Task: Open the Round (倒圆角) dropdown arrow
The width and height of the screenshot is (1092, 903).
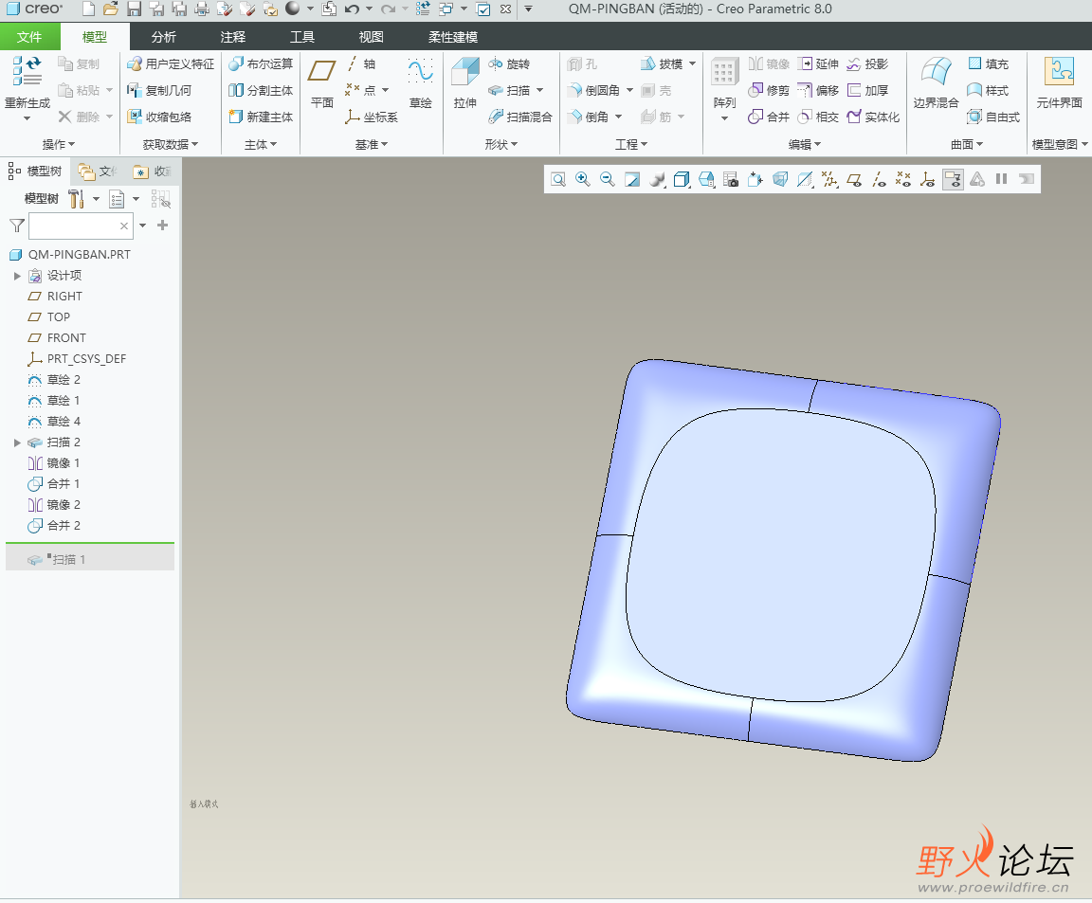Action: (629, 91)
